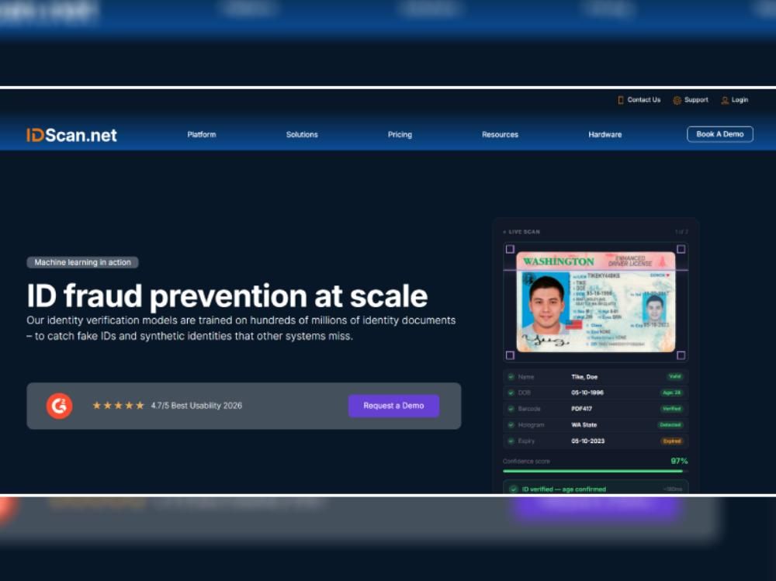Open the Resources menu
The width and height of the screenshot is (776, 581).
click(500, 135)
